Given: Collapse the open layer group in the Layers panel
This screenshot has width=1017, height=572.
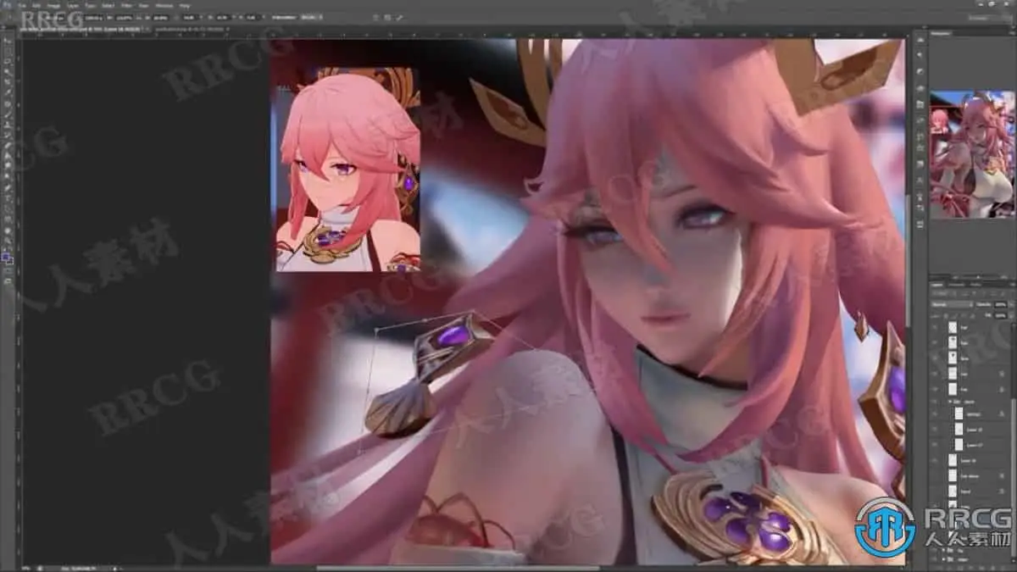Looking at the screenshot, I should click(950, 401).
